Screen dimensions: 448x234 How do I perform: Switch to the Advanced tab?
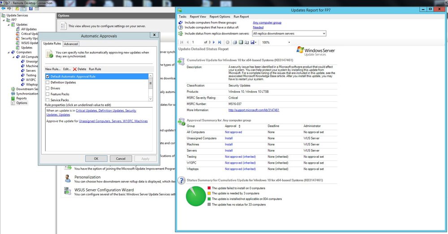point(71,44)
